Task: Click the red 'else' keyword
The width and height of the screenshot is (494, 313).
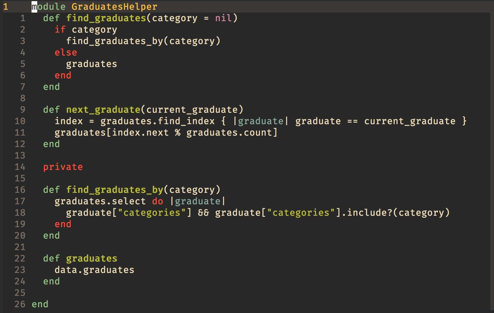Action: tap(66, 52)
